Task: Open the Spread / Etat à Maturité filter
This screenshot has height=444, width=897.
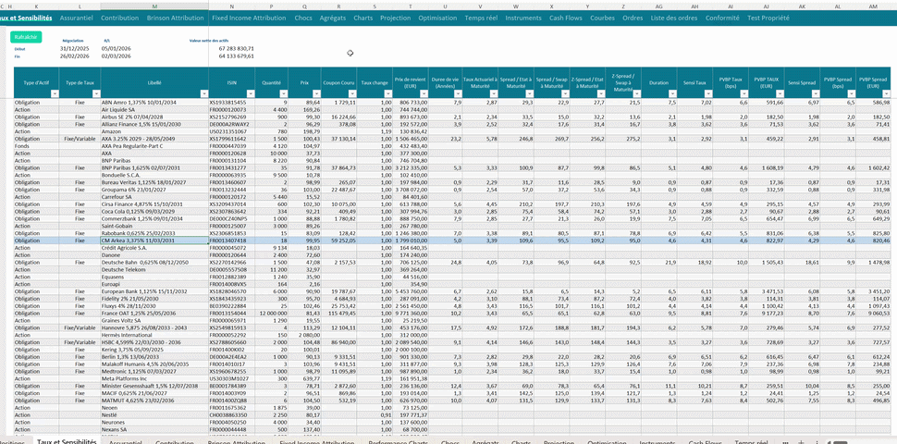Action: click(x=529, y=93)
